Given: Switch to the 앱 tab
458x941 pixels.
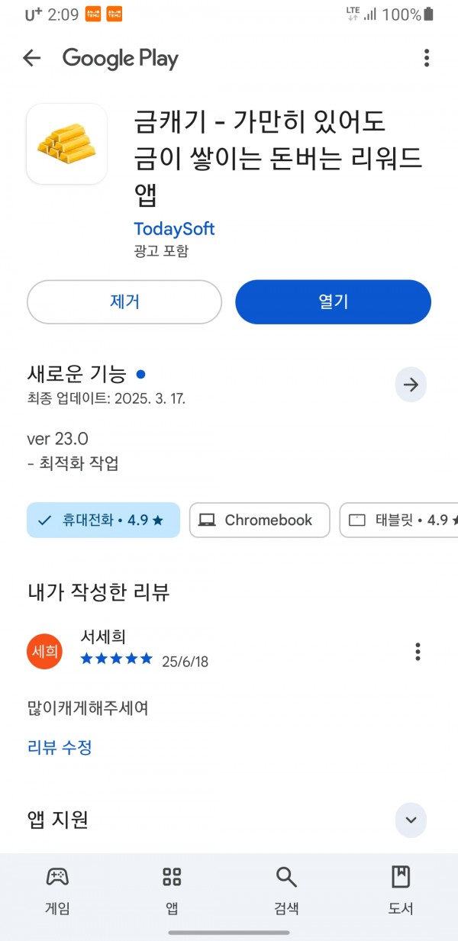Looking at the screenshot, I should [x=172, y=890].
